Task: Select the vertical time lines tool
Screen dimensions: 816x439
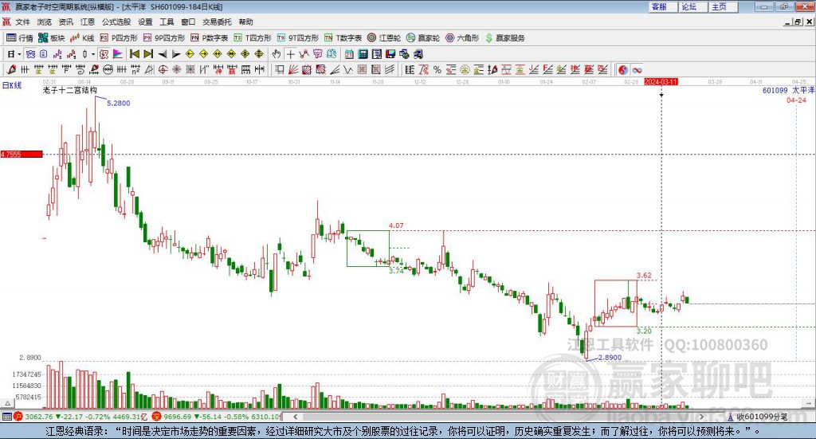Action: tap(25, 69)
